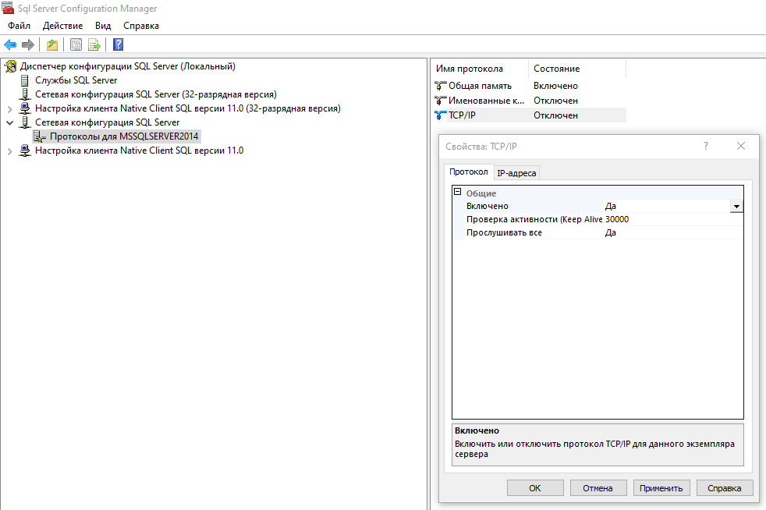Select Протоколы для MSSQLSERVER2014 in the tree
The image size is (766, 510).
(x=124, y=136)
